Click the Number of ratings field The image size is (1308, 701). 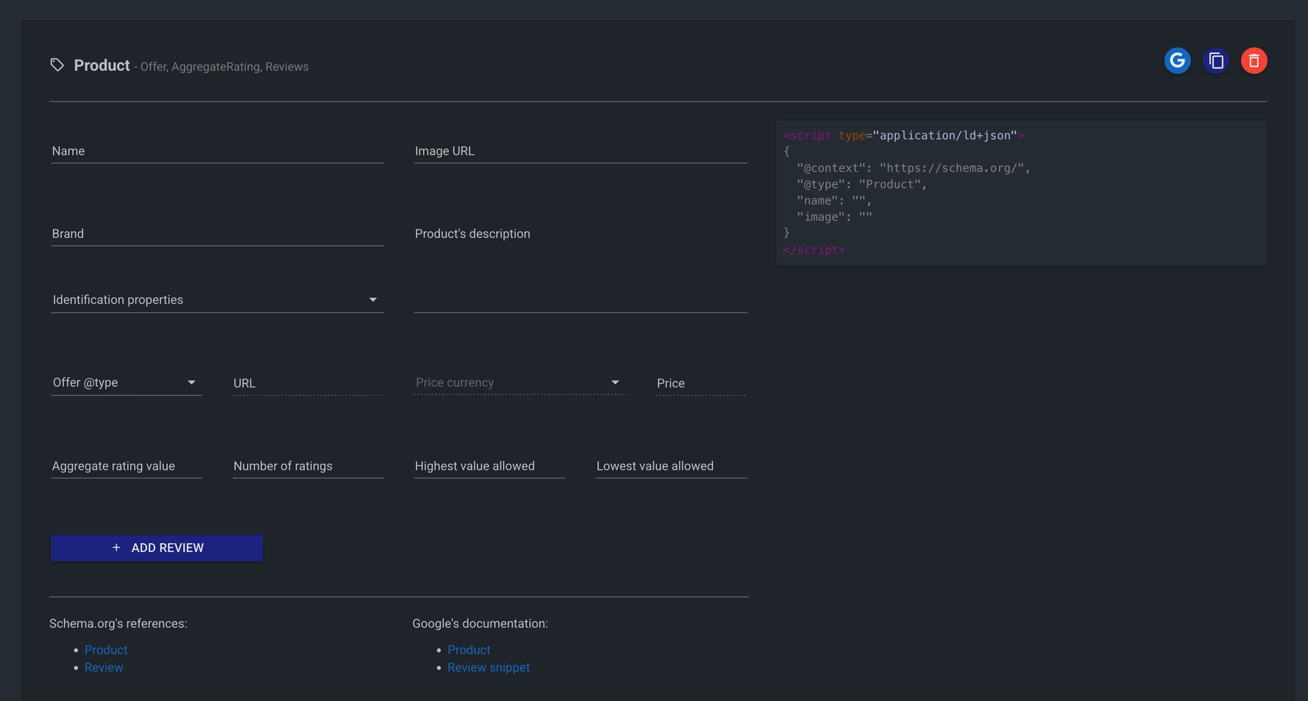point(308,466)
